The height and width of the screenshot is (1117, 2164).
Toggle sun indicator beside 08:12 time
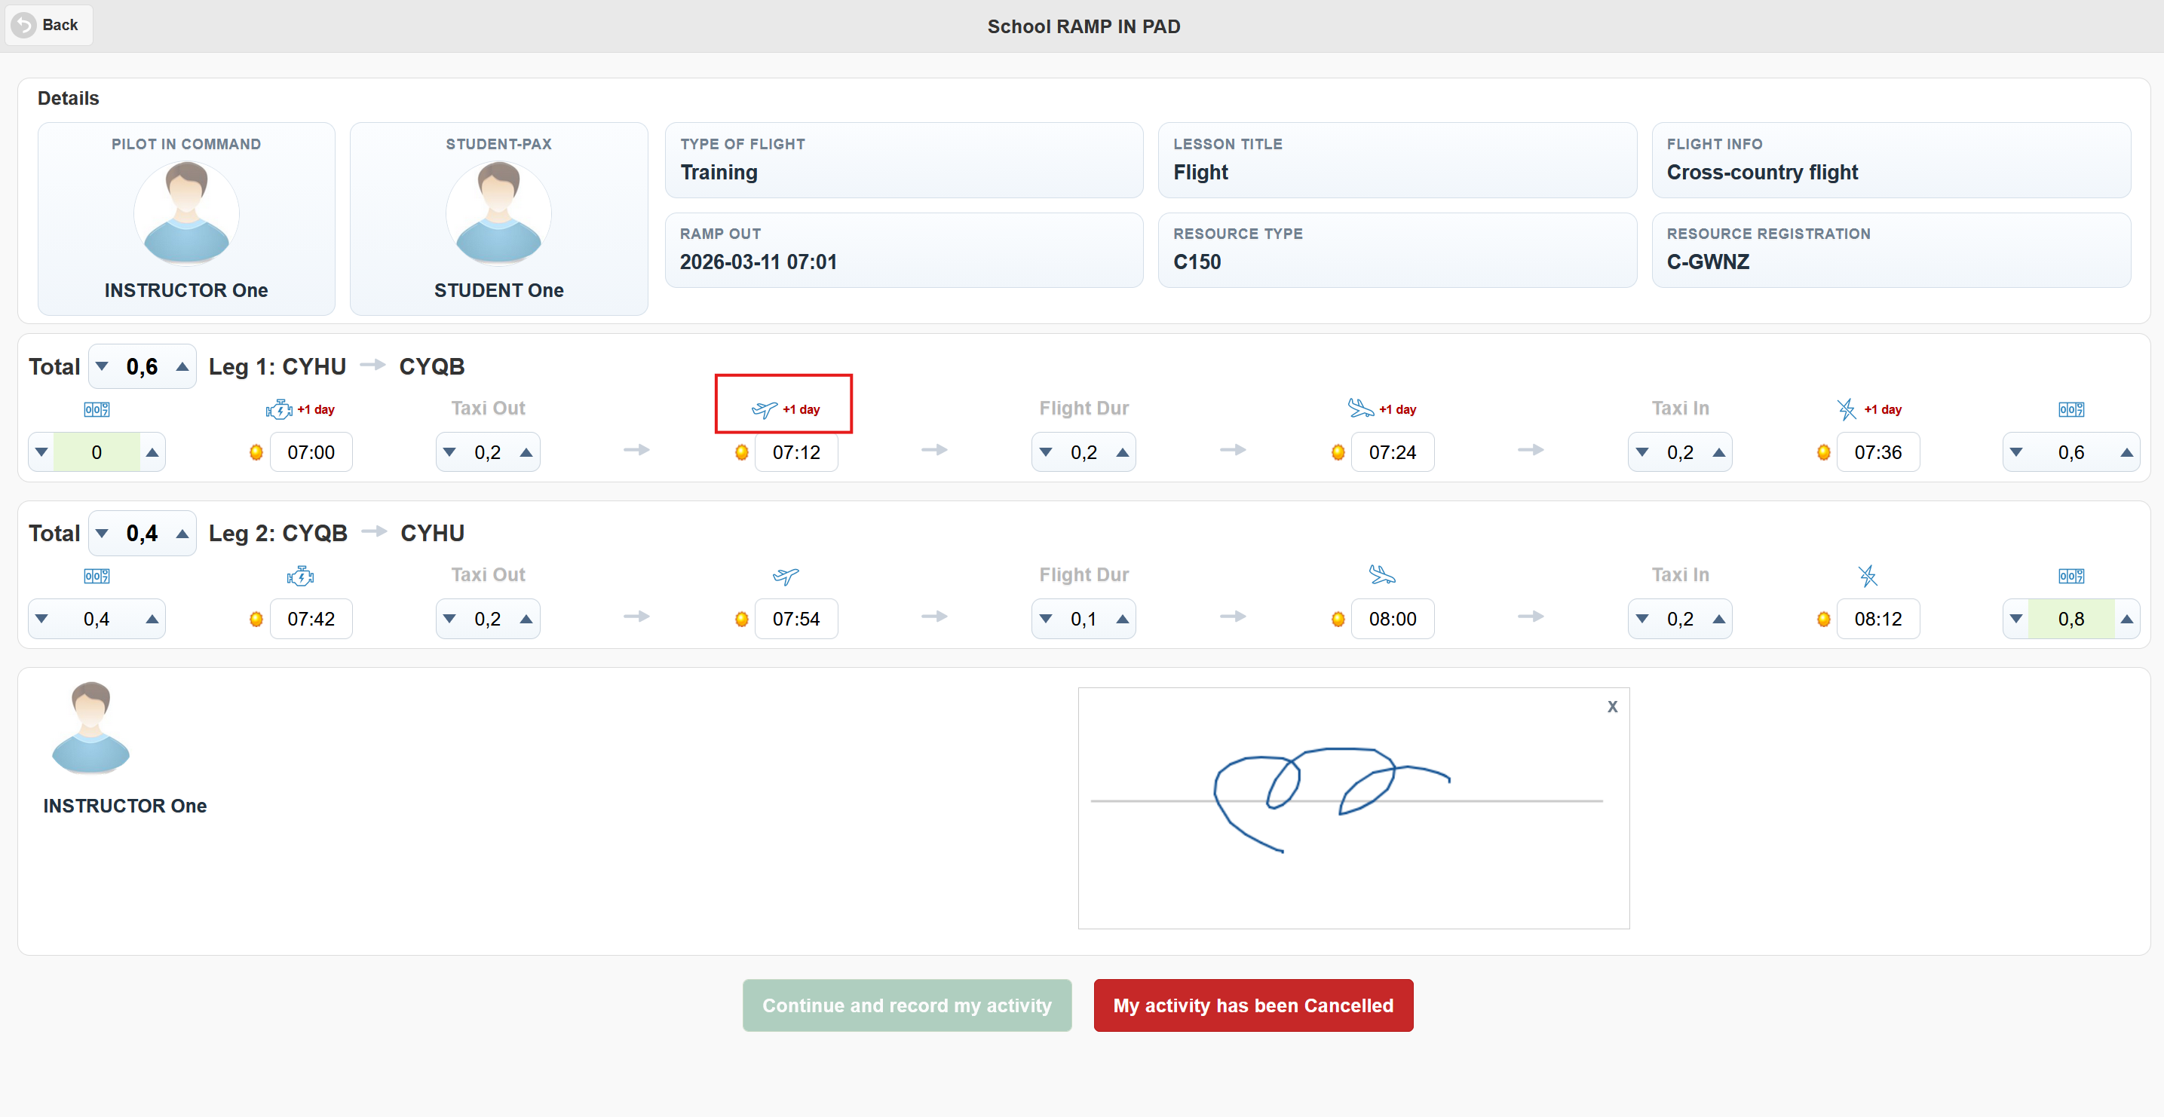1824,620
